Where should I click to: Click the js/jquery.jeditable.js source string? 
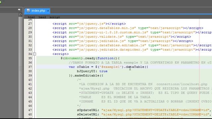coord(101,41)
